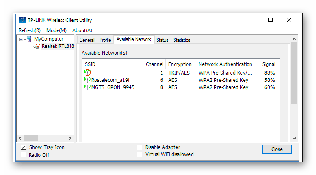Sort list by Channel column header
This screenshot has height=175, width=316.
[x=152, y=64]
